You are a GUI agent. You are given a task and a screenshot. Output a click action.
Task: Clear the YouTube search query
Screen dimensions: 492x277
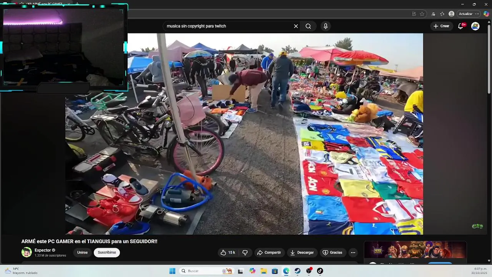296,26
